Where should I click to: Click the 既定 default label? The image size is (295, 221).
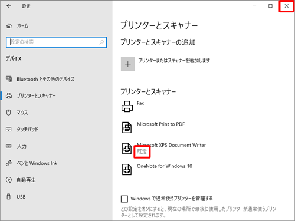[142, 151]
